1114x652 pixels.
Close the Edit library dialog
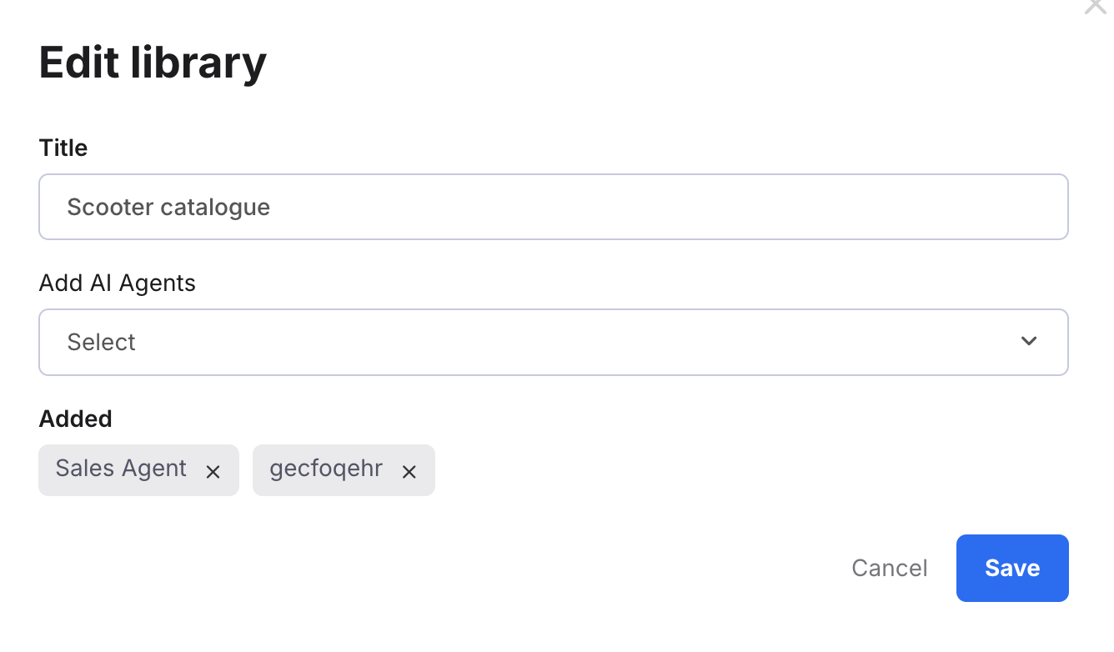pyautogui.click(x=1095, y=5)
